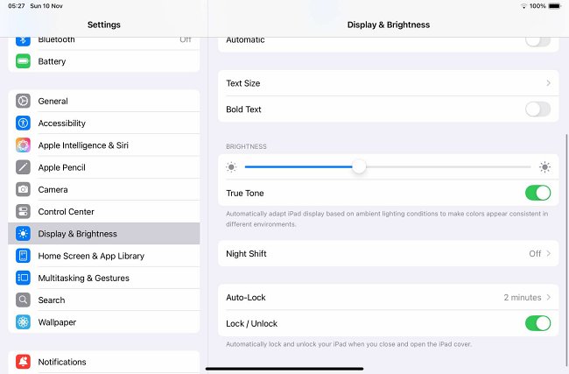Tap the 2 minutes Auto-Lock value
The height and width of the screenshot is (374, 569).
[x=523, y=298]
